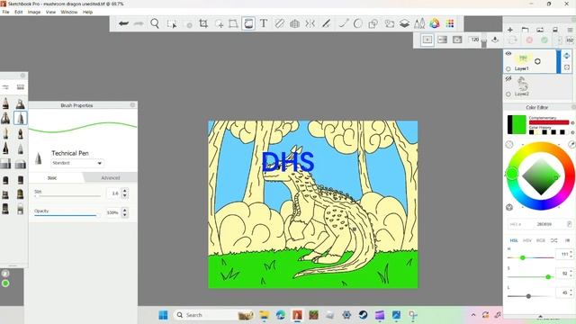
Task: Open the Color Editor wheel icon
Action: point(435,23)
